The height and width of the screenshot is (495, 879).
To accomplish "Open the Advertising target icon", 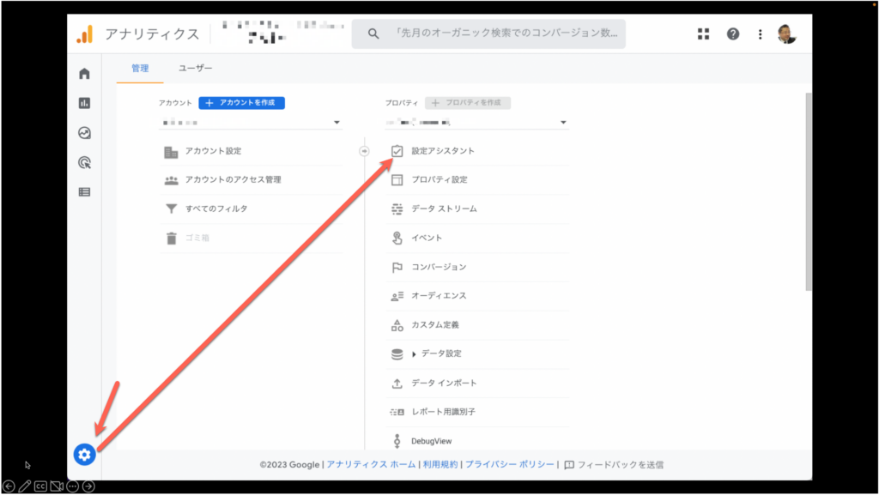I will tap(85, 162).
